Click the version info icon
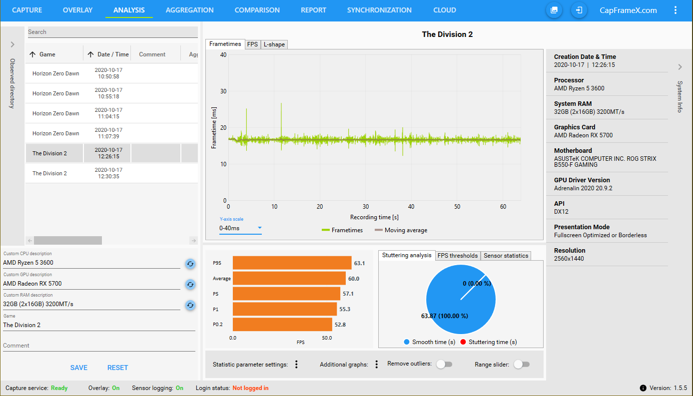This screenshot has height=396, width=693. [x=643, y=388]
